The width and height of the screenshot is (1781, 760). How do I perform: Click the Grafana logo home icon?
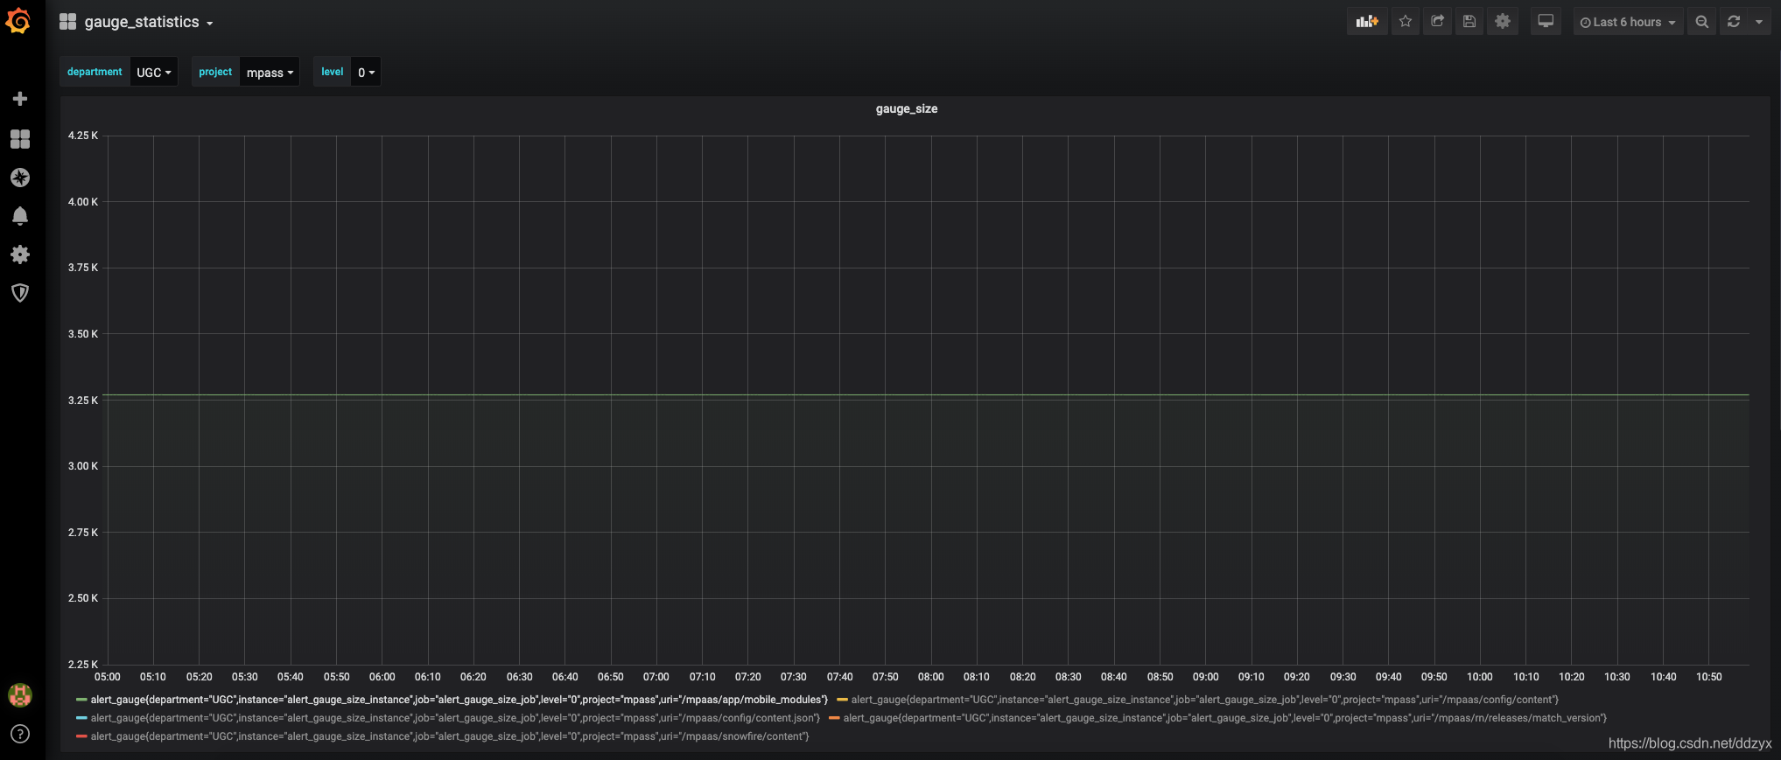click(18, 20)
